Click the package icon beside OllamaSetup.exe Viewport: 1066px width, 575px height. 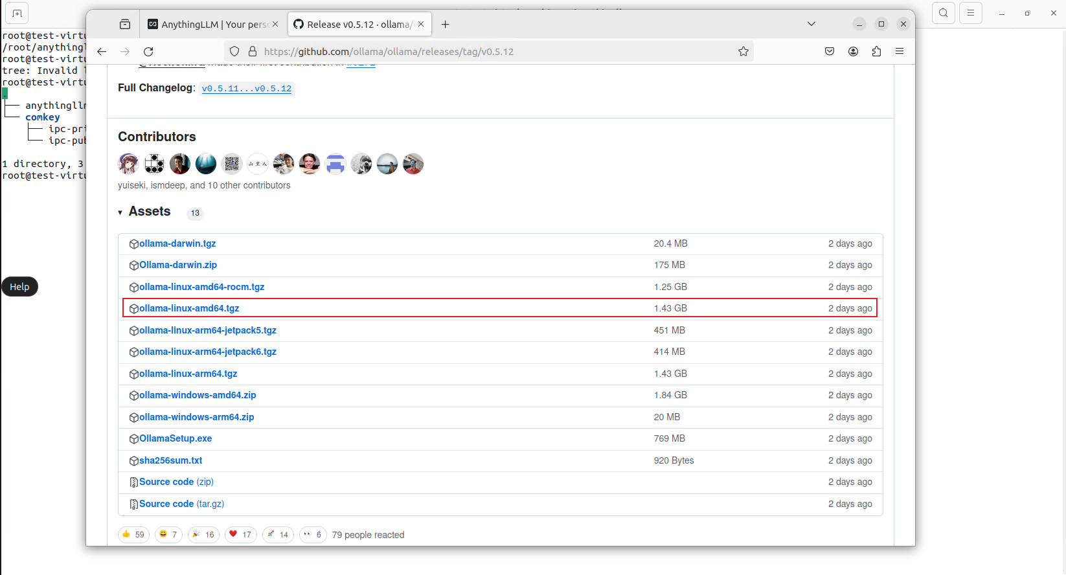(134, 439)
